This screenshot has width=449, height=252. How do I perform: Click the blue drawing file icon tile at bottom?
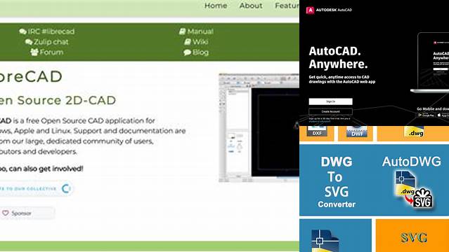pos(335,235)
